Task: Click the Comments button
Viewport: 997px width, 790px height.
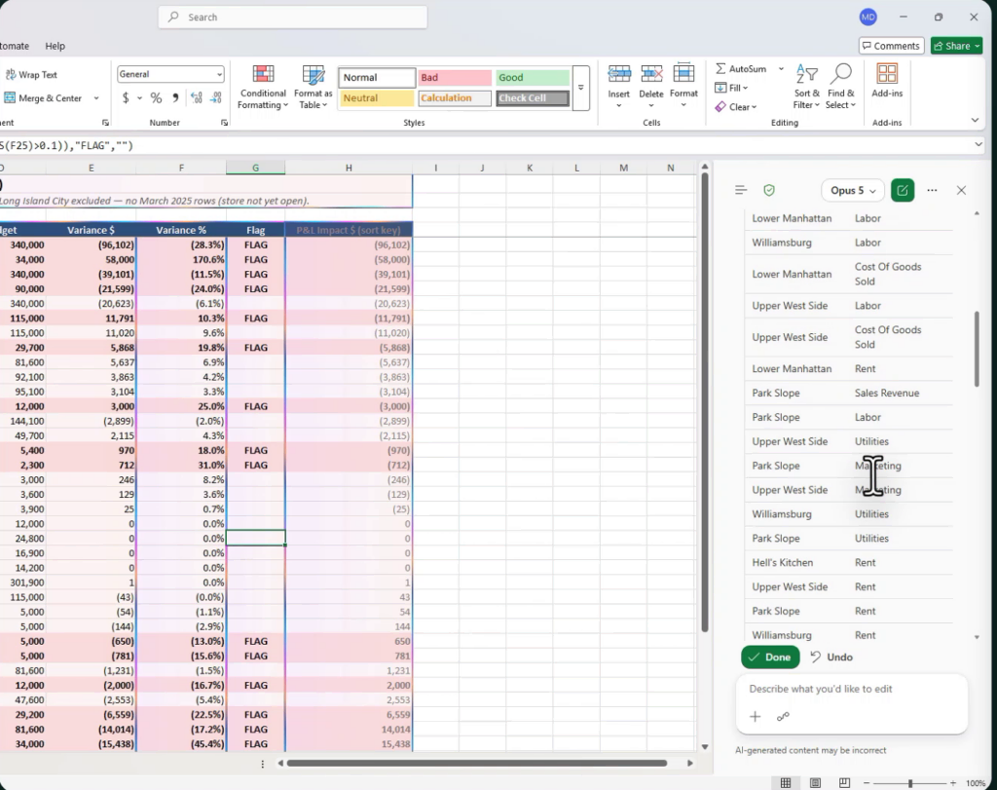Action: (x=892, y=46)
